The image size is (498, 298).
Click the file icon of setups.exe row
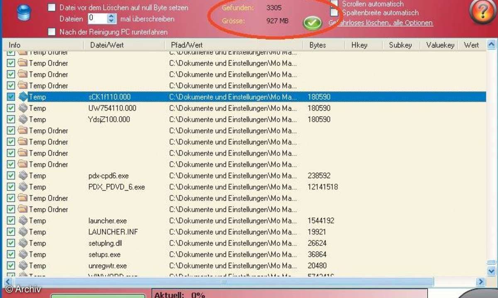pos(22,254)
